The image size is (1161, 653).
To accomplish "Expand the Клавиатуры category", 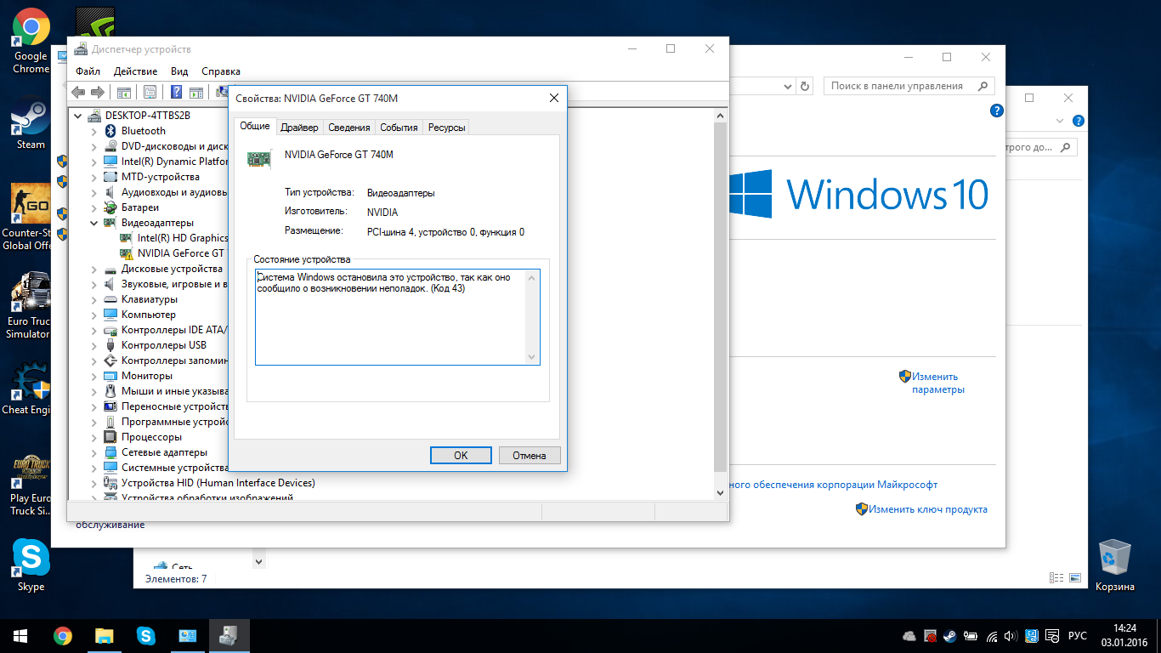I will [93, 299].
